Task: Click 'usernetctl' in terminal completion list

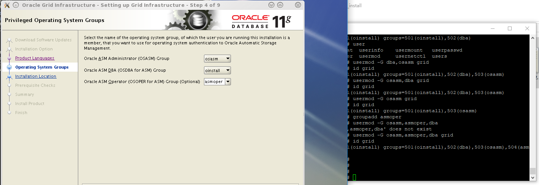Action: point(411,56)
